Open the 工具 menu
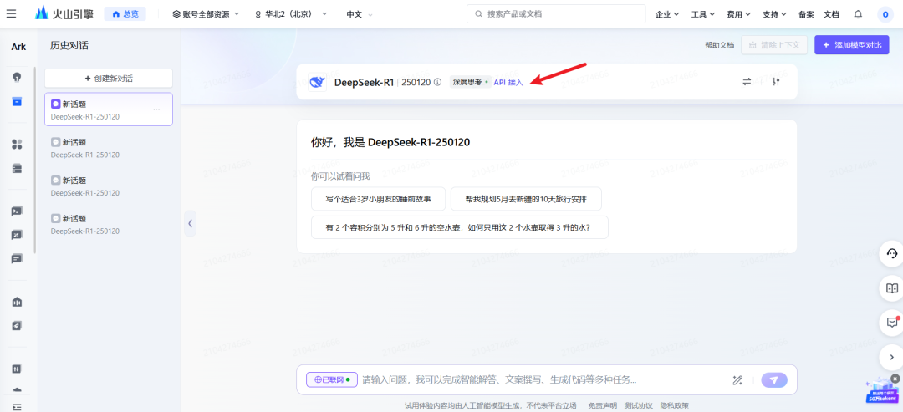 (x=702, y=14)
